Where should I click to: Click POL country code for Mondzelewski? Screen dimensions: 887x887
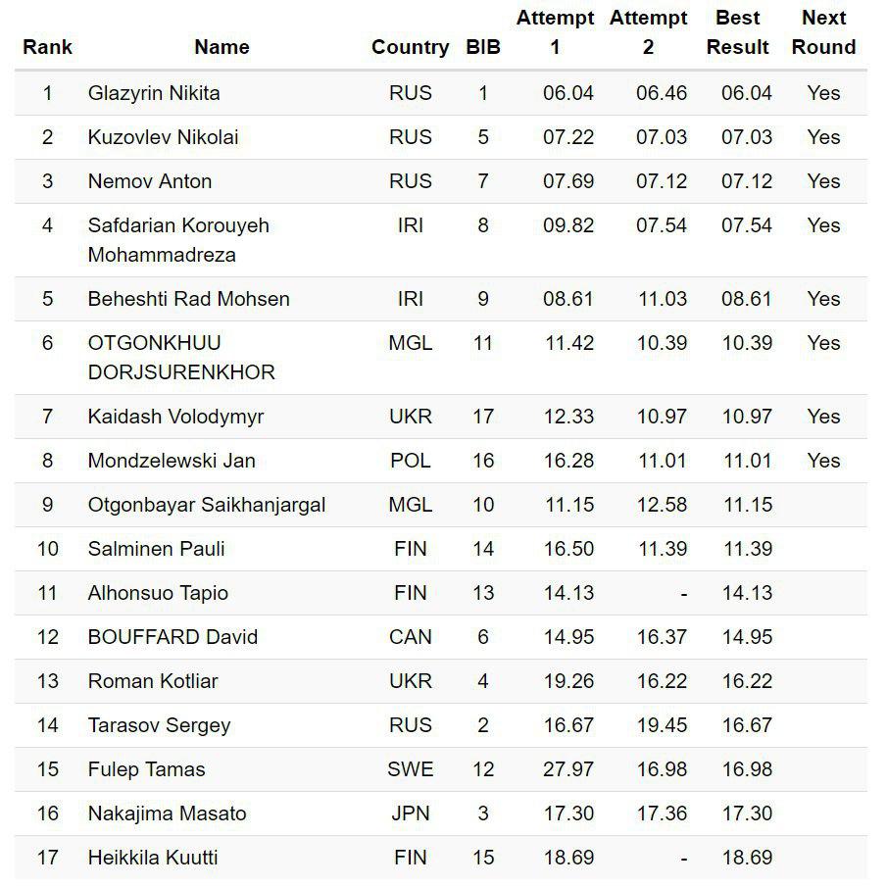pos(410,461)
